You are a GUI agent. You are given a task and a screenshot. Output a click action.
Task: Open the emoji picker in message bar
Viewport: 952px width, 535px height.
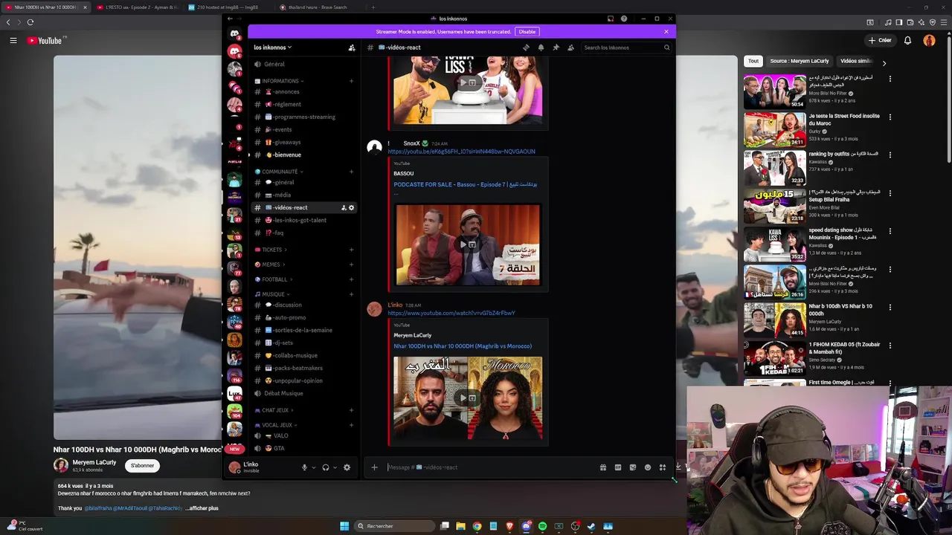click(648, 467)
